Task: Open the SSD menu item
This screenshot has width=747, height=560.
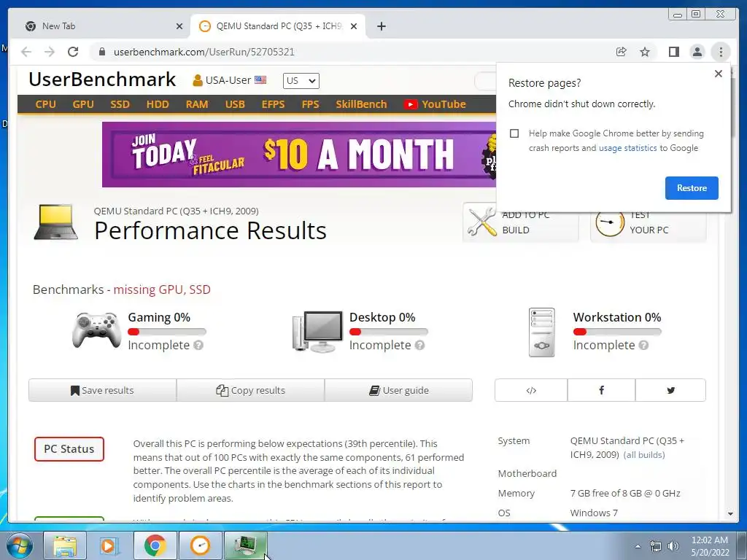Action: coord(120,104)
